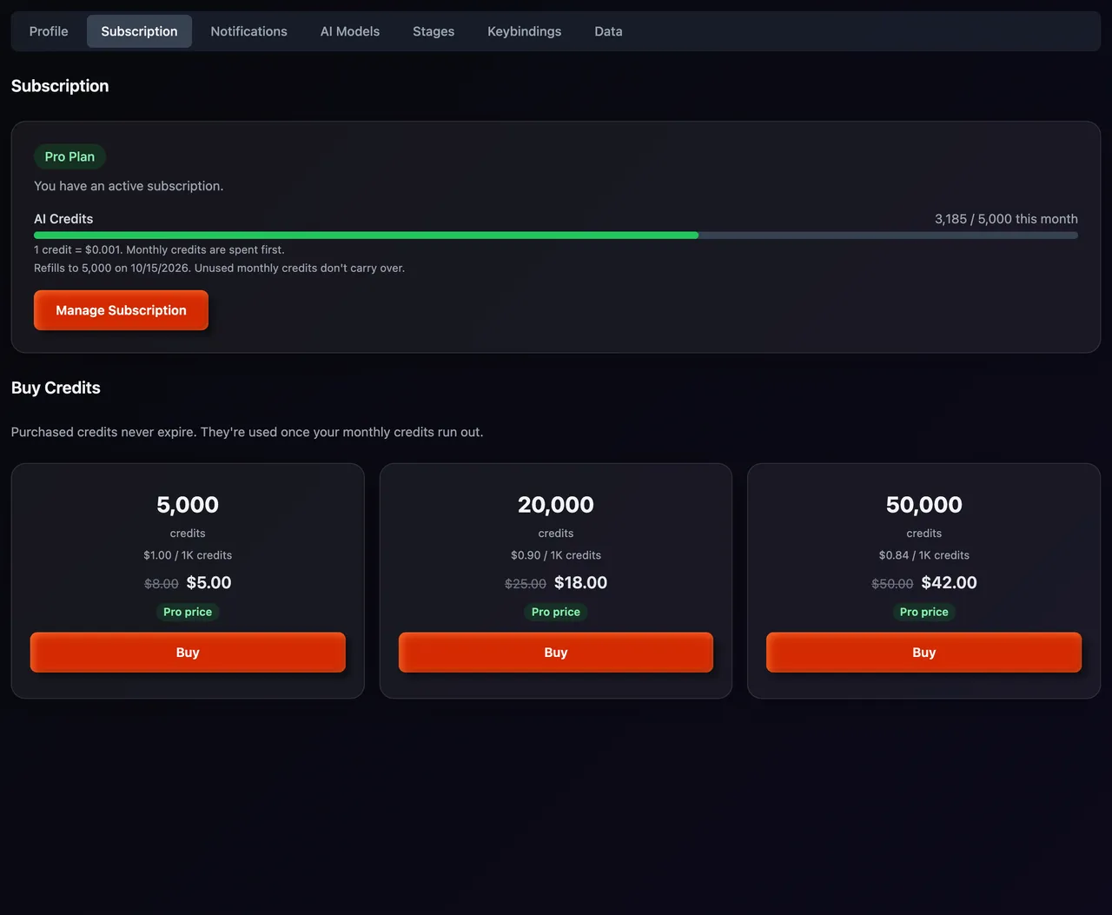Click 'Purchased credits never expire' description
1112x915 pixels.
point(247,432)
